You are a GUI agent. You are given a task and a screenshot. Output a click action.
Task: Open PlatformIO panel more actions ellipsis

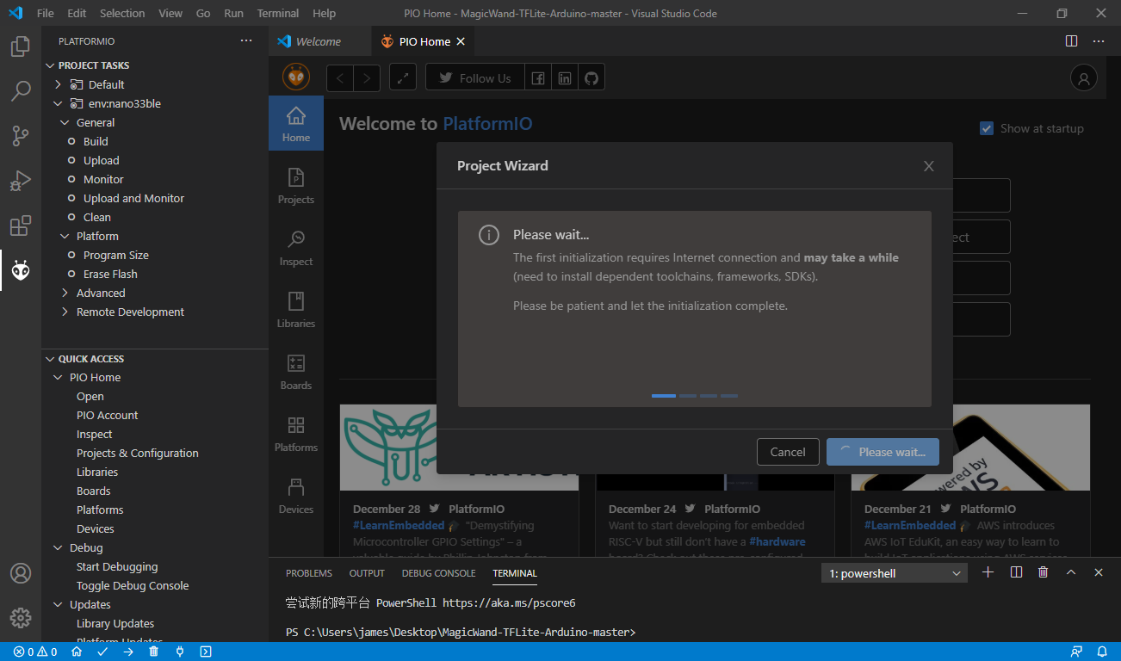[246, 41]
